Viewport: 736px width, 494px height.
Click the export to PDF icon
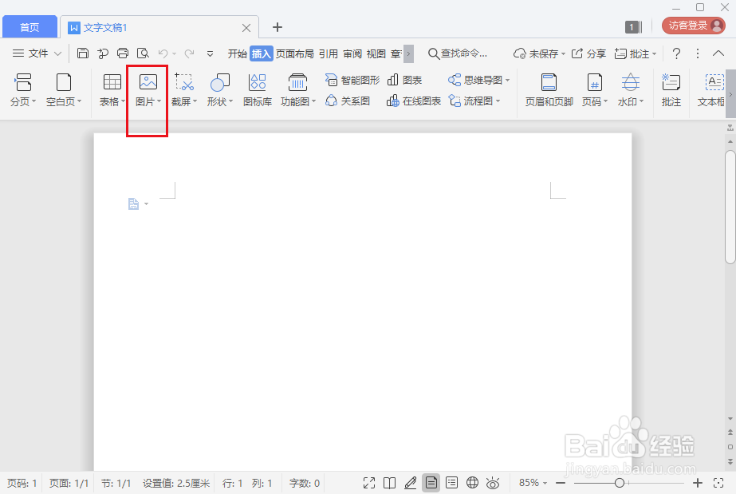pos(103,53)
